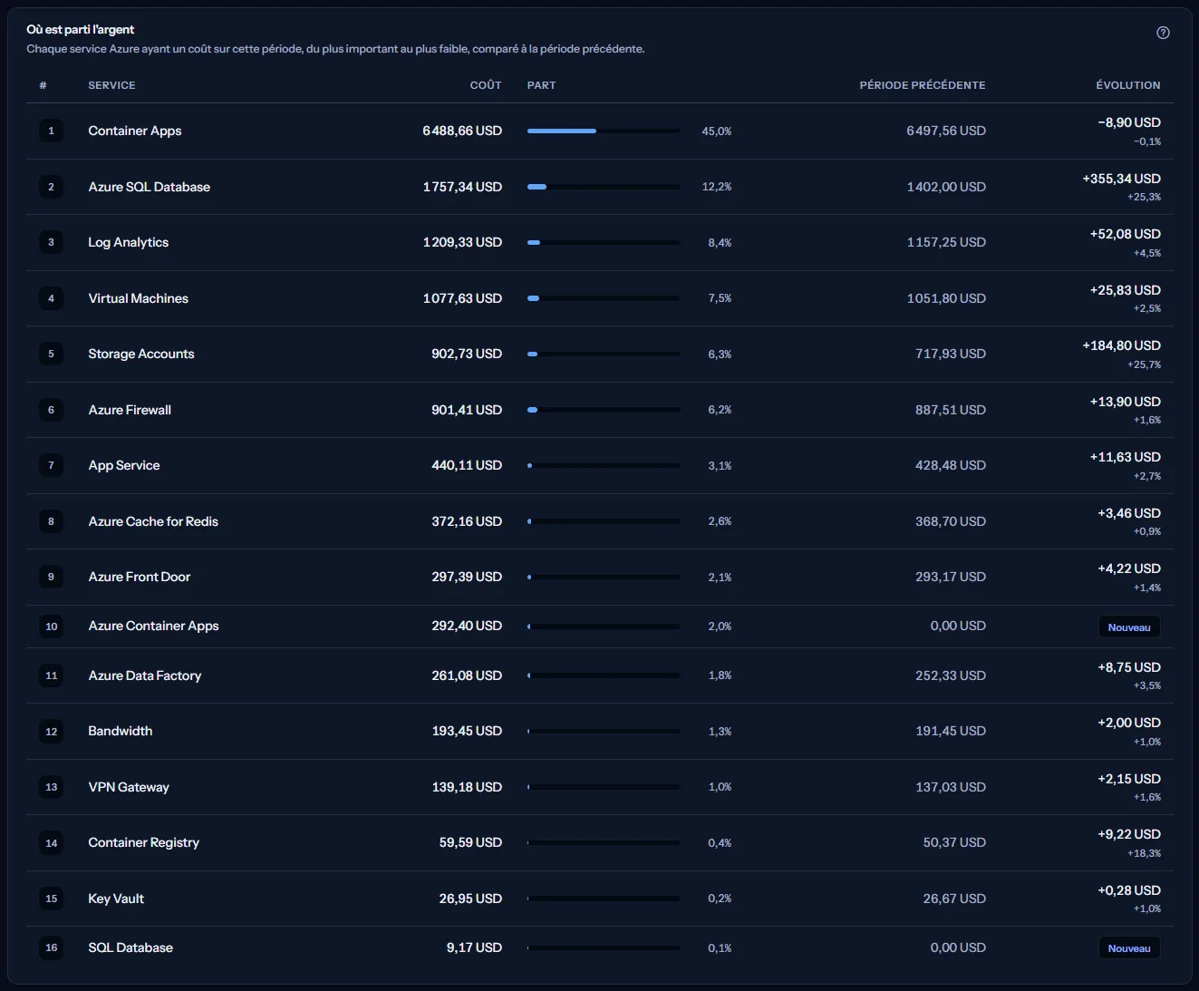This screenshot has width=1199, height=991.
Task: Select the Azure Cache for Redis name
Action: click(153, 521)
